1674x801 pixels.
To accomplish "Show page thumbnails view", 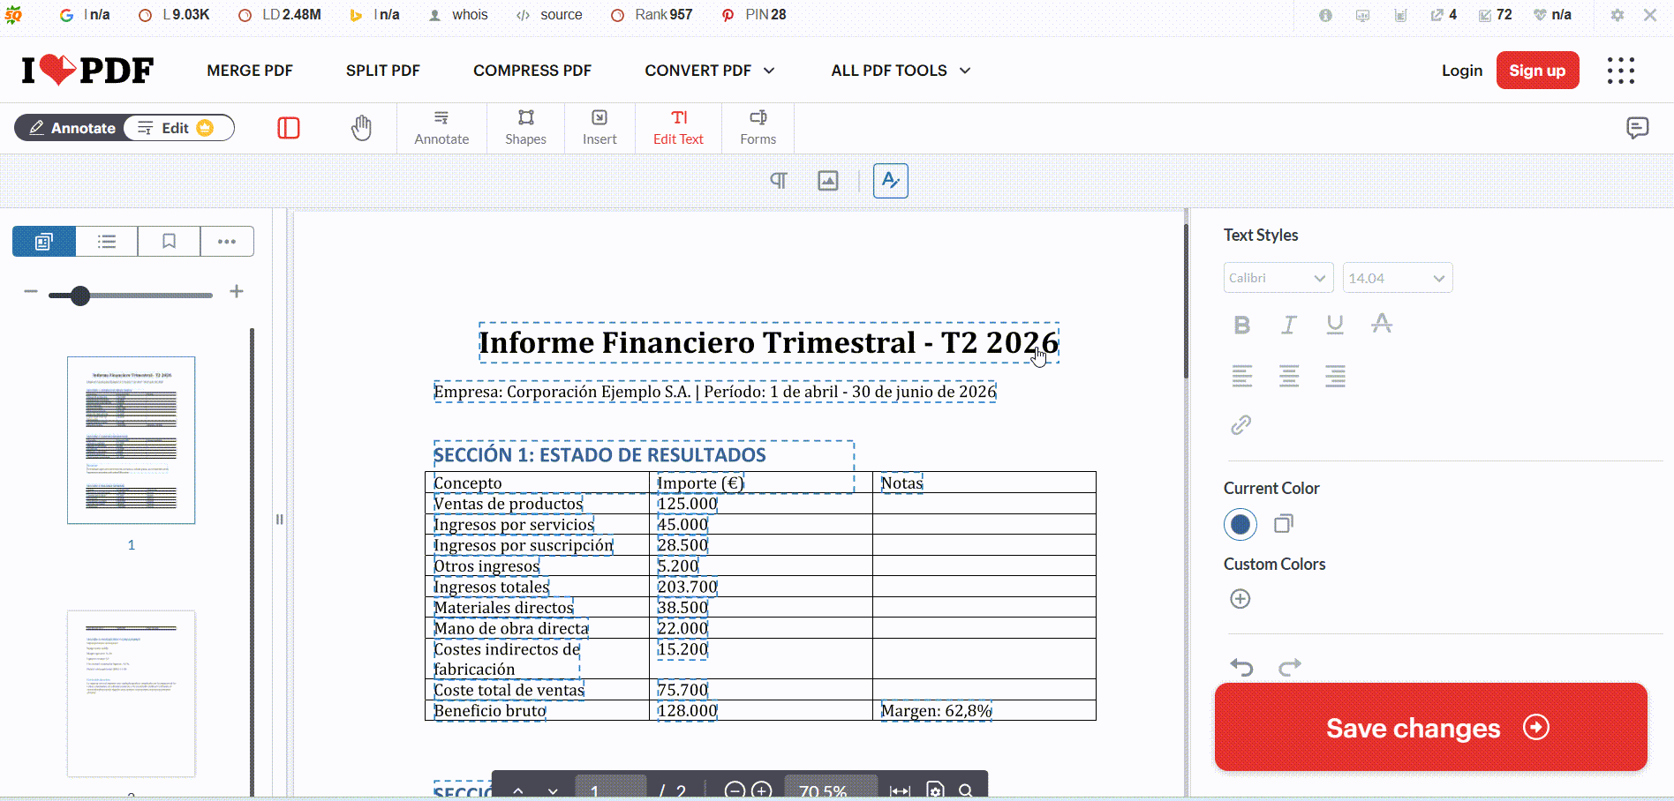I will (44, 241).
